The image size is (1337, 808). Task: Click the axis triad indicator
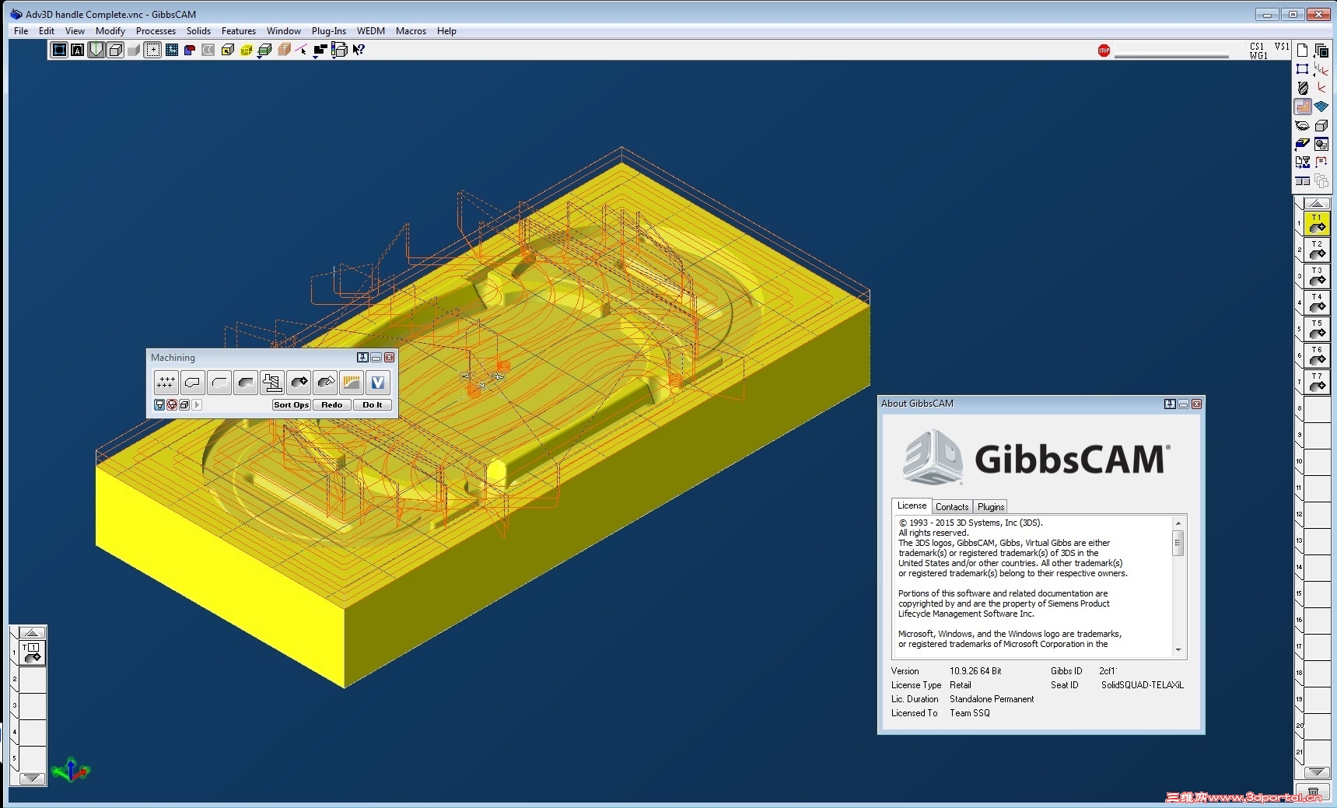71,770
